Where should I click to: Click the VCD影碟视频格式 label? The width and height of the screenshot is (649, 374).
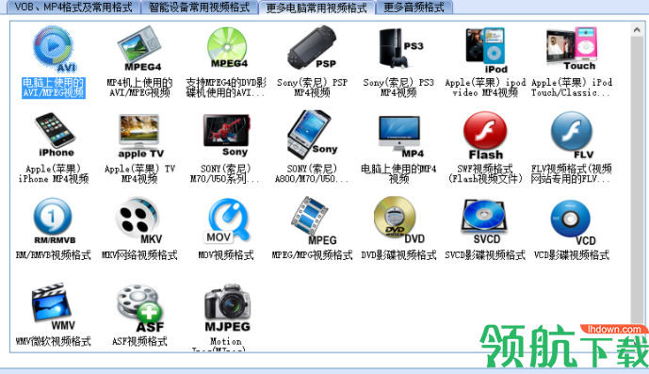click(572, 255)
